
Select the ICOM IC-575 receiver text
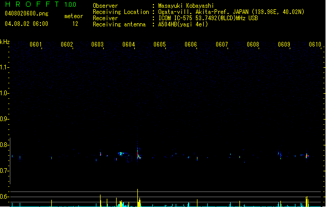click(x=208, y=18)
